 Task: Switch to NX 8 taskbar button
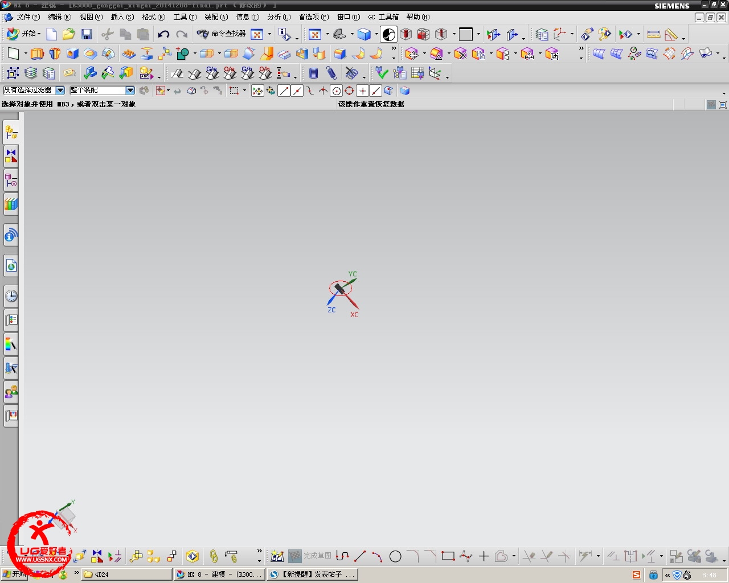point(220,574)
